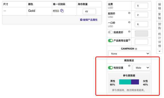The height and width of the screenshot is (98, 164).
Task: Click the 尺寸 column header
Action: click(6, 4)
